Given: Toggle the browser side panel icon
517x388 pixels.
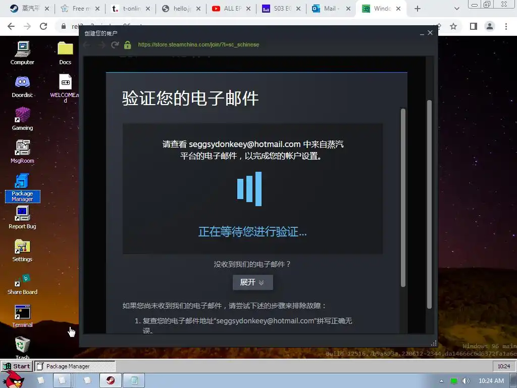Looking at the screenshot, I should (x=474, y=26).
